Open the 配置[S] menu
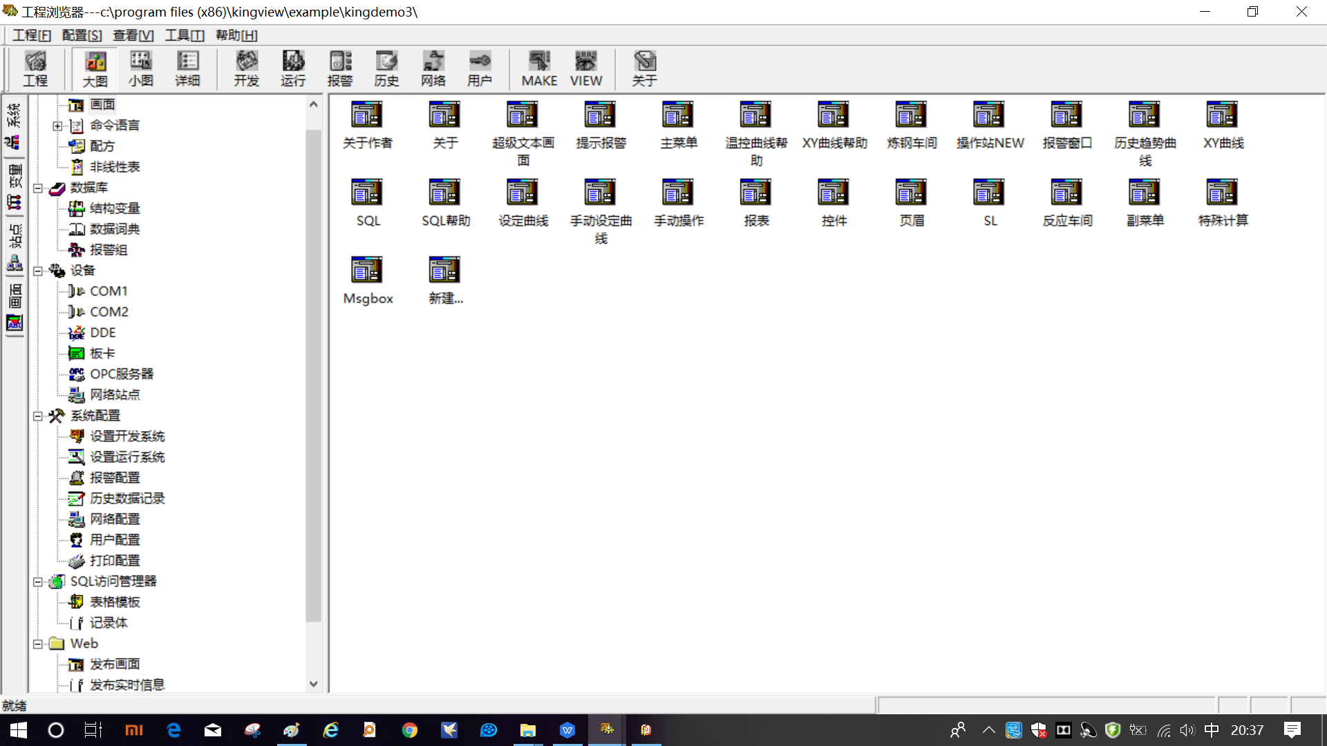The image size is (1327, 746). [x=82, y=35]
